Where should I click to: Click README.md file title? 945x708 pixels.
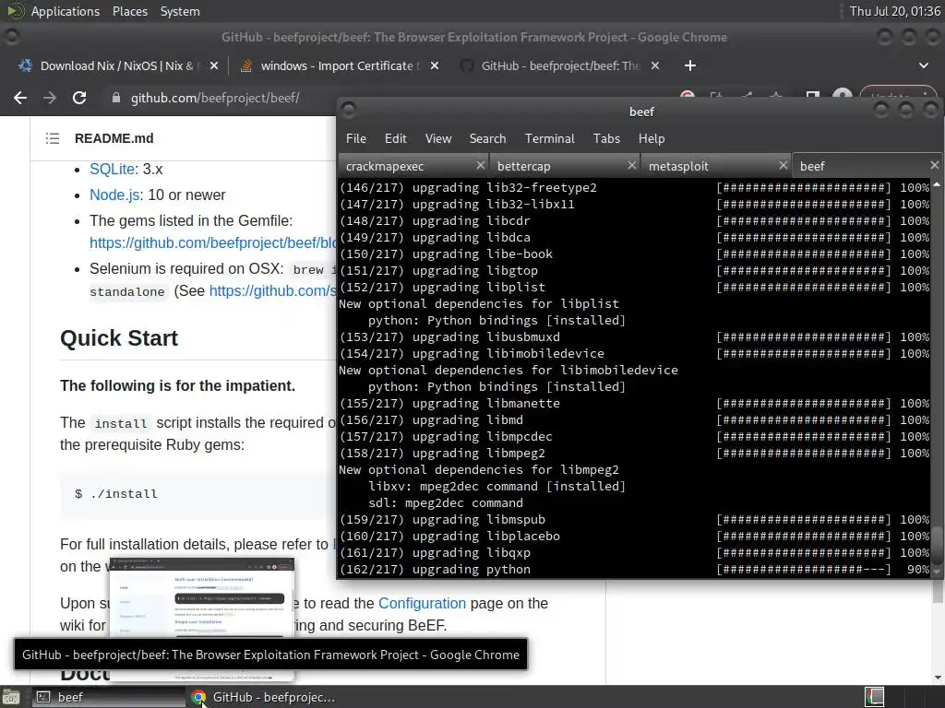pos(114,138)
